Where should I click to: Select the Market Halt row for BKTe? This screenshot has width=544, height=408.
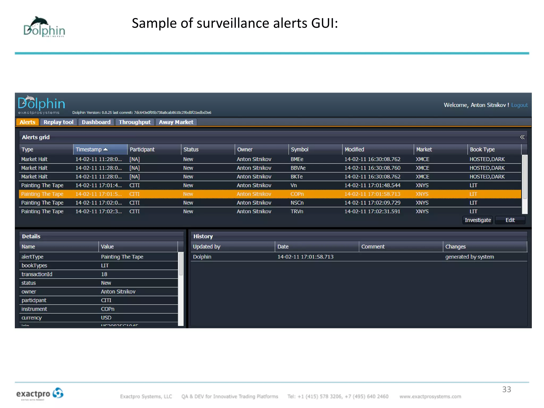(x=270, y=177)
